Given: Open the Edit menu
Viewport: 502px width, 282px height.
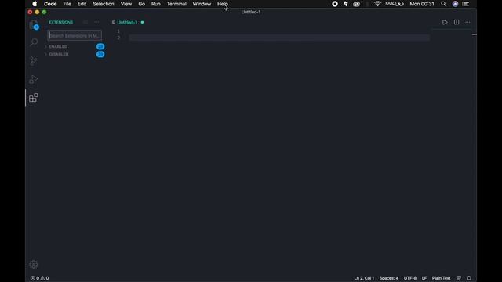Looking at the screenshot, I should [82, 4].
